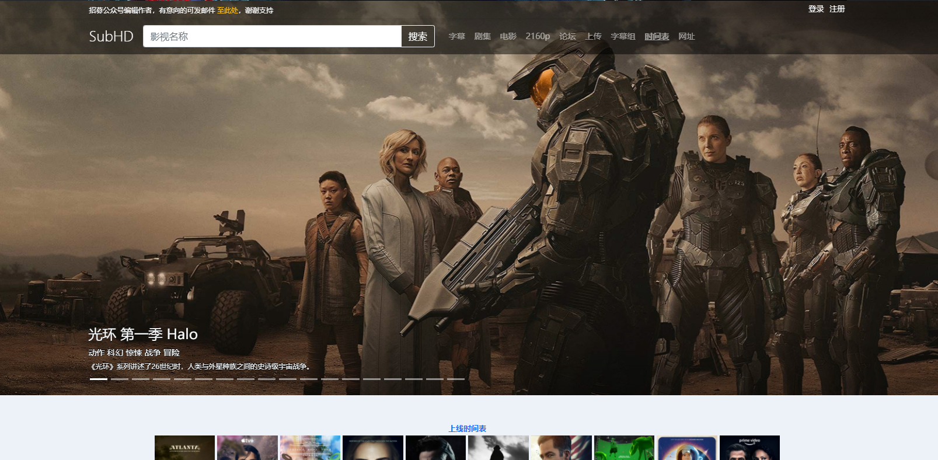938x460 pixels.
Task: Open the 上传 upload page
Action: click(593, 36)
